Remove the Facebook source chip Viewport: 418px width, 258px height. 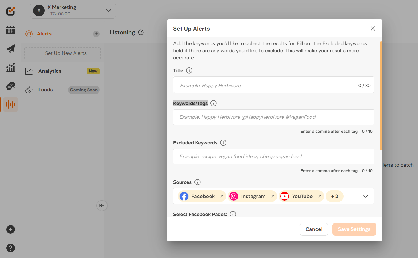click(x=222, y=196)
